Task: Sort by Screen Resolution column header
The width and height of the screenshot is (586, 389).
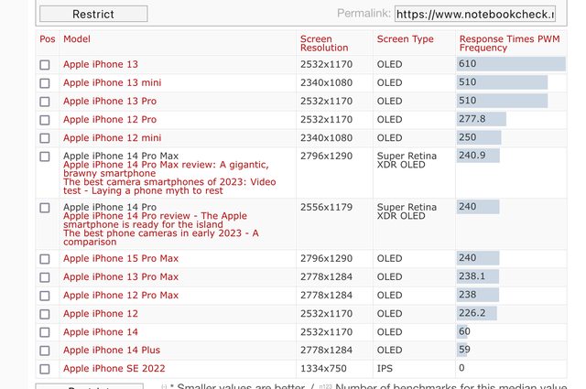Action: [x=324, y=43]
